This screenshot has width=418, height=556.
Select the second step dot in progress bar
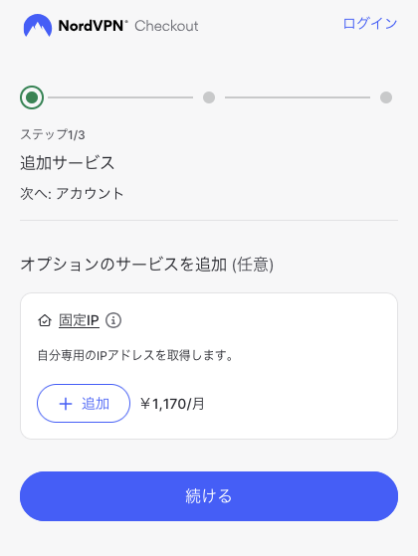pos(209,97)
